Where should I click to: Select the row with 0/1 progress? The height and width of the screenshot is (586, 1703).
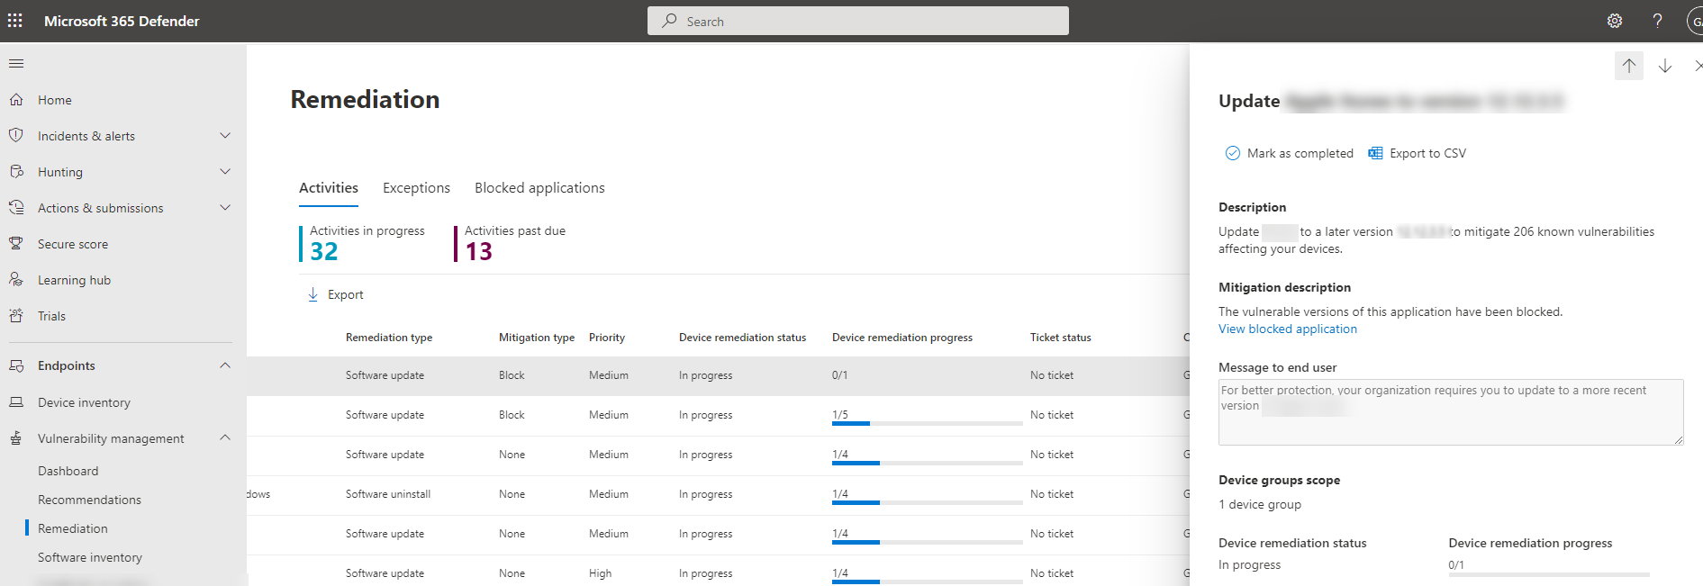[x=718, y=375]
